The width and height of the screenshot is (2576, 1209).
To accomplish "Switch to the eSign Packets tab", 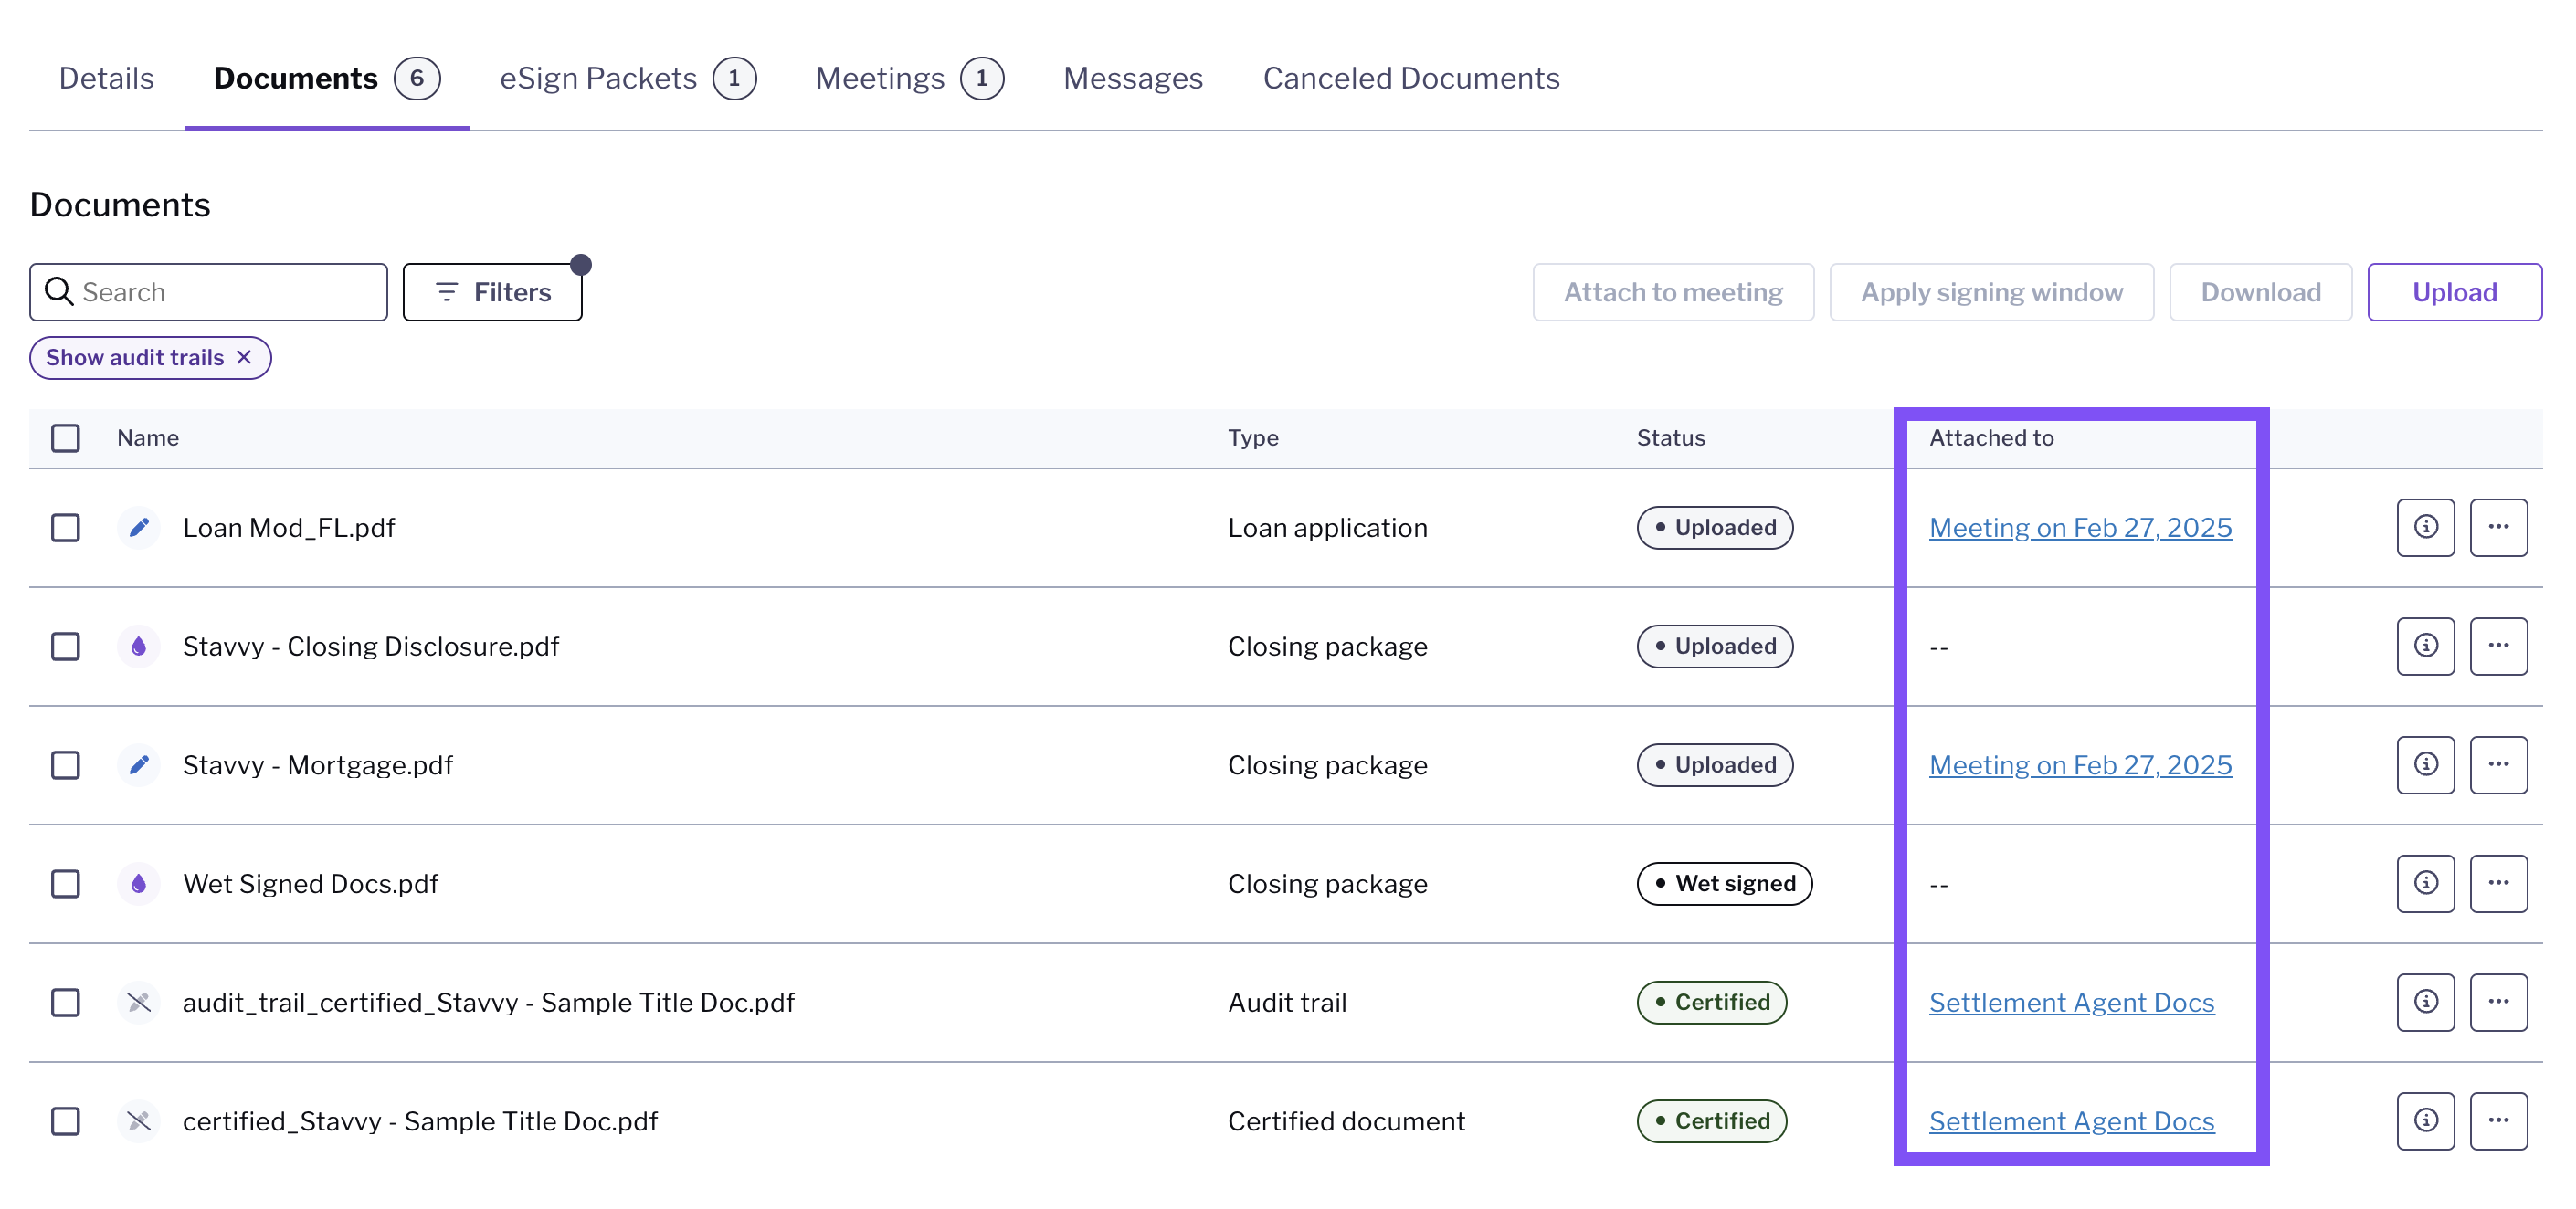I will tap(627, 78).
